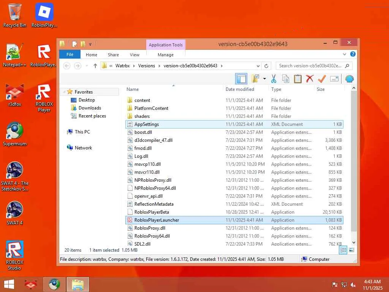Select Downloads in the navigation pane
Viewport: 389px width, 292px height.
tap(90, 108)
